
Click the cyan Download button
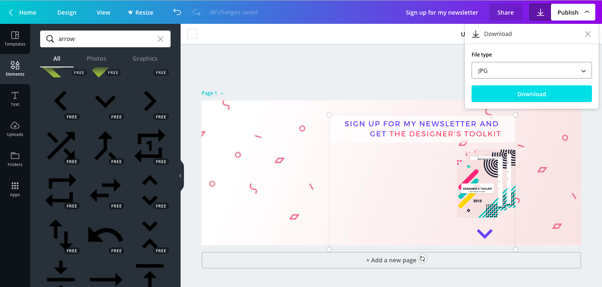(x=531, y=94)
